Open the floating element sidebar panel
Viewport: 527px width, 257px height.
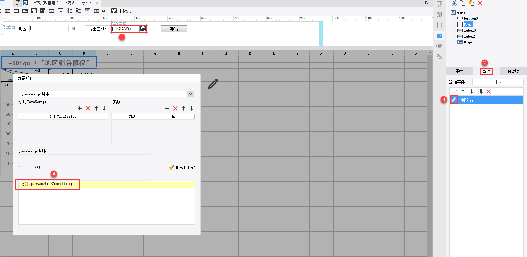click(439, 25)
